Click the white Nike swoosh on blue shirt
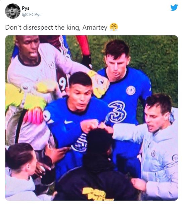 pyautogui.click(x=68, y=122)
